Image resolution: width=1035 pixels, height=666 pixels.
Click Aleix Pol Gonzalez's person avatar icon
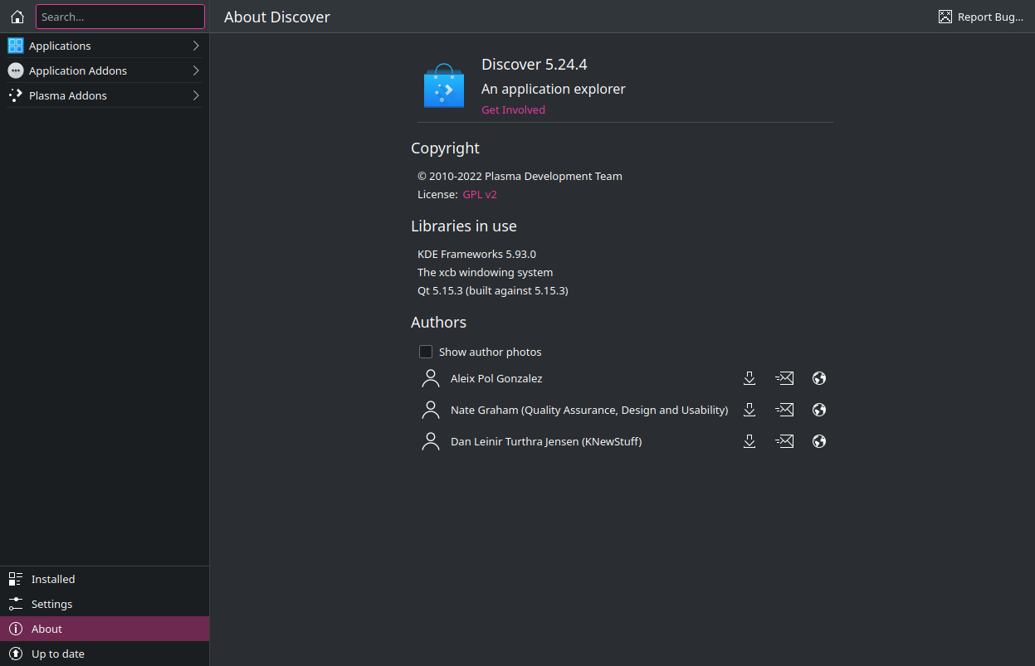pyautogui.click(x=431, y=378)
